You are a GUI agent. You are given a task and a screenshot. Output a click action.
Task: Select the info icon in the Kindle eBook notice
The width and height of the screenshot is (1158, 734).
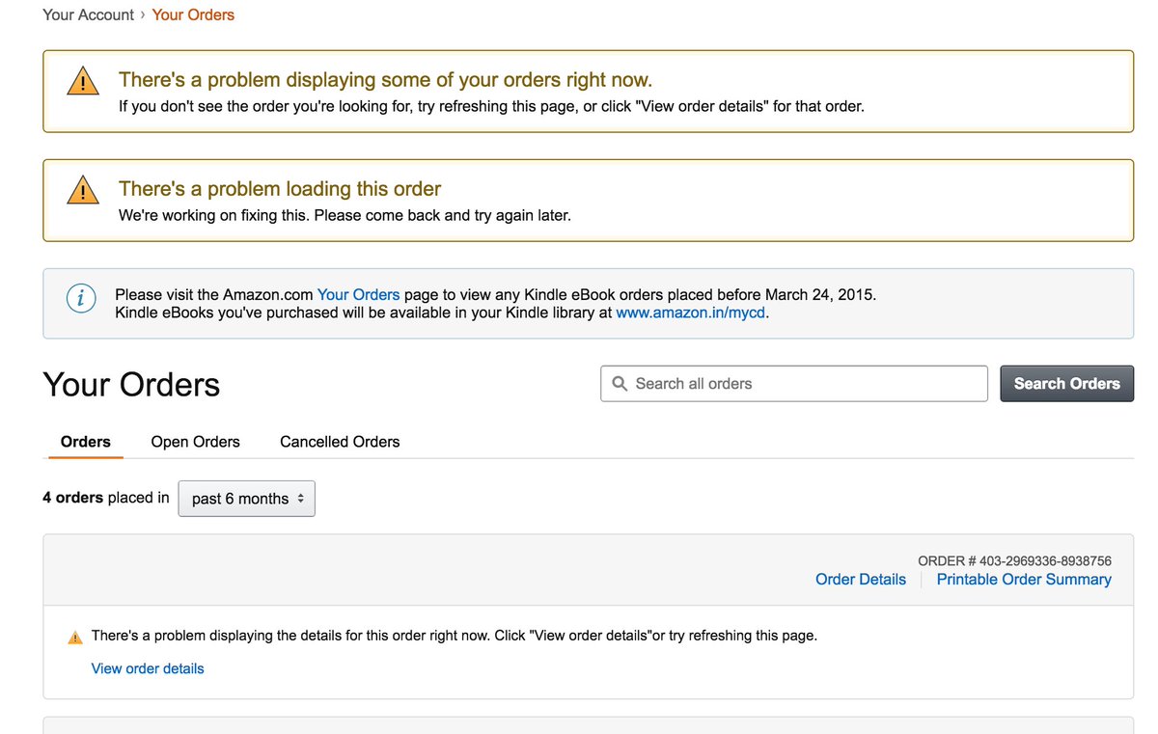click(x=80, y=298)
